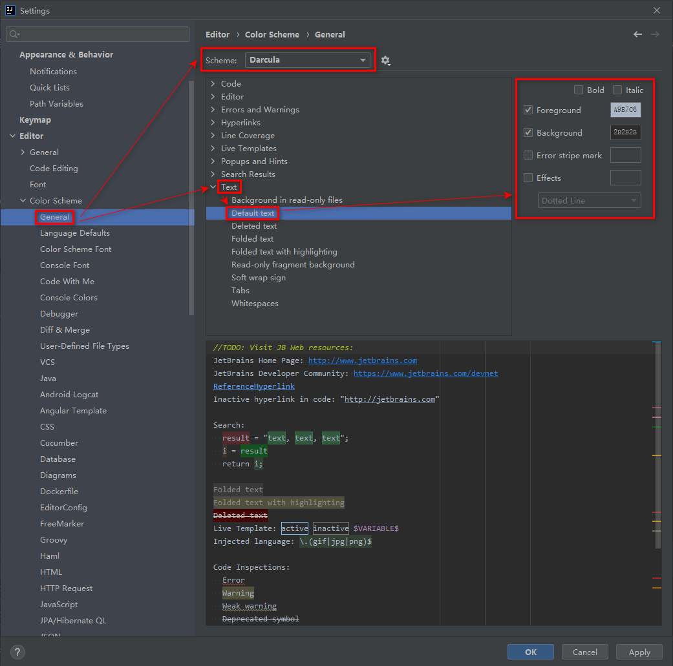This screenshot has height=666, width=673.
Task: Expand the Popups and Hints node
Action: [213, 161]
